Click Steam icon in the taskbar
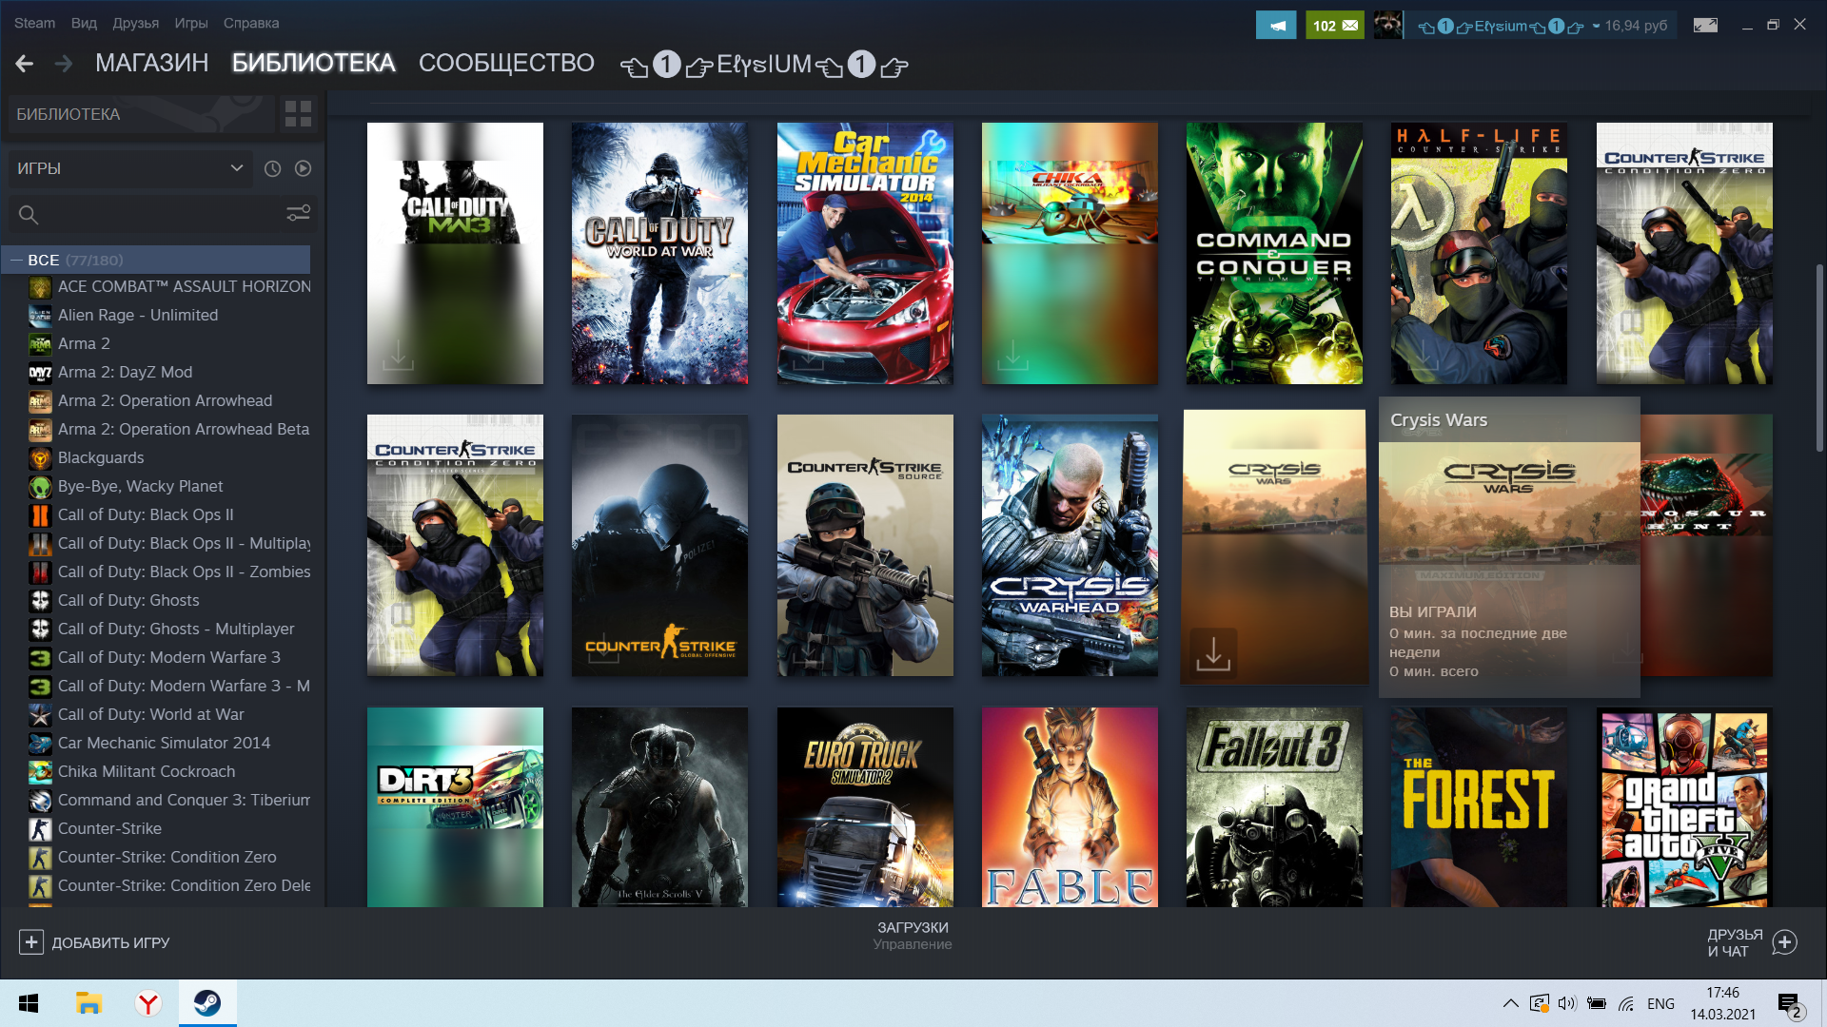Viewport: 1827px width, 1027px height. [x=207, y=1003]
